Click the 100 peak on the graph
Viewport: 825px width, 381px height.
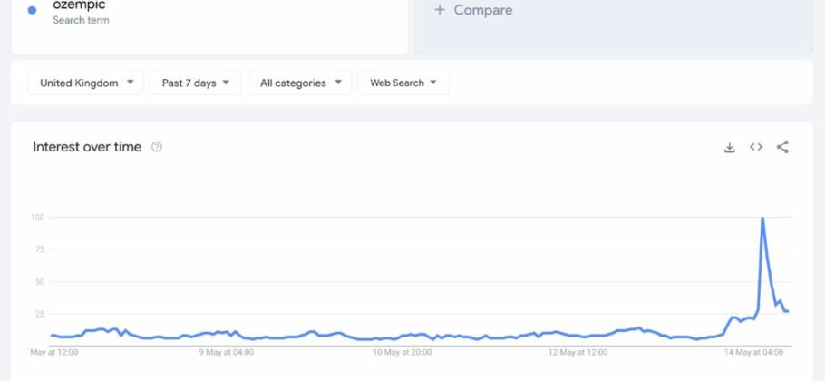pos(762,218)
